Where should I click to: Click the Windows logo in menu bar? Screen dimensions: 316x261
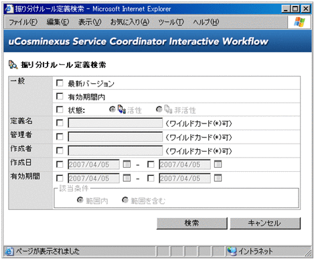point(299,22)
